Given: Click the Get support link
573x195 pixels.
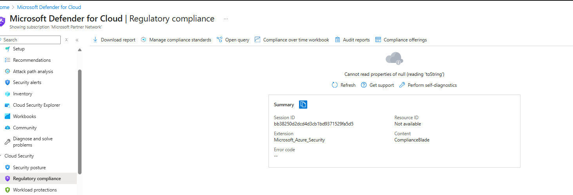Looking at the screenshot, I should (377, 85).
